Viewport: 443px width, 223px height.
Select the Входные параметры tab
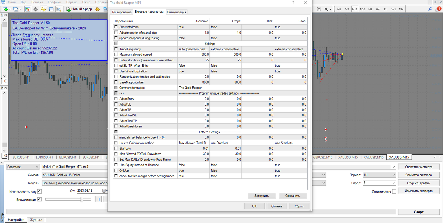149,12
